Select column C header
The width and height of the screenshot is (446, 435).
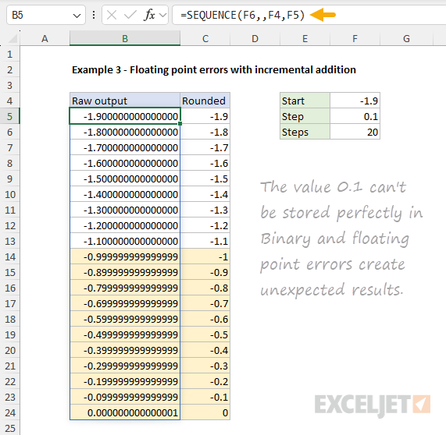coord(205,39)
